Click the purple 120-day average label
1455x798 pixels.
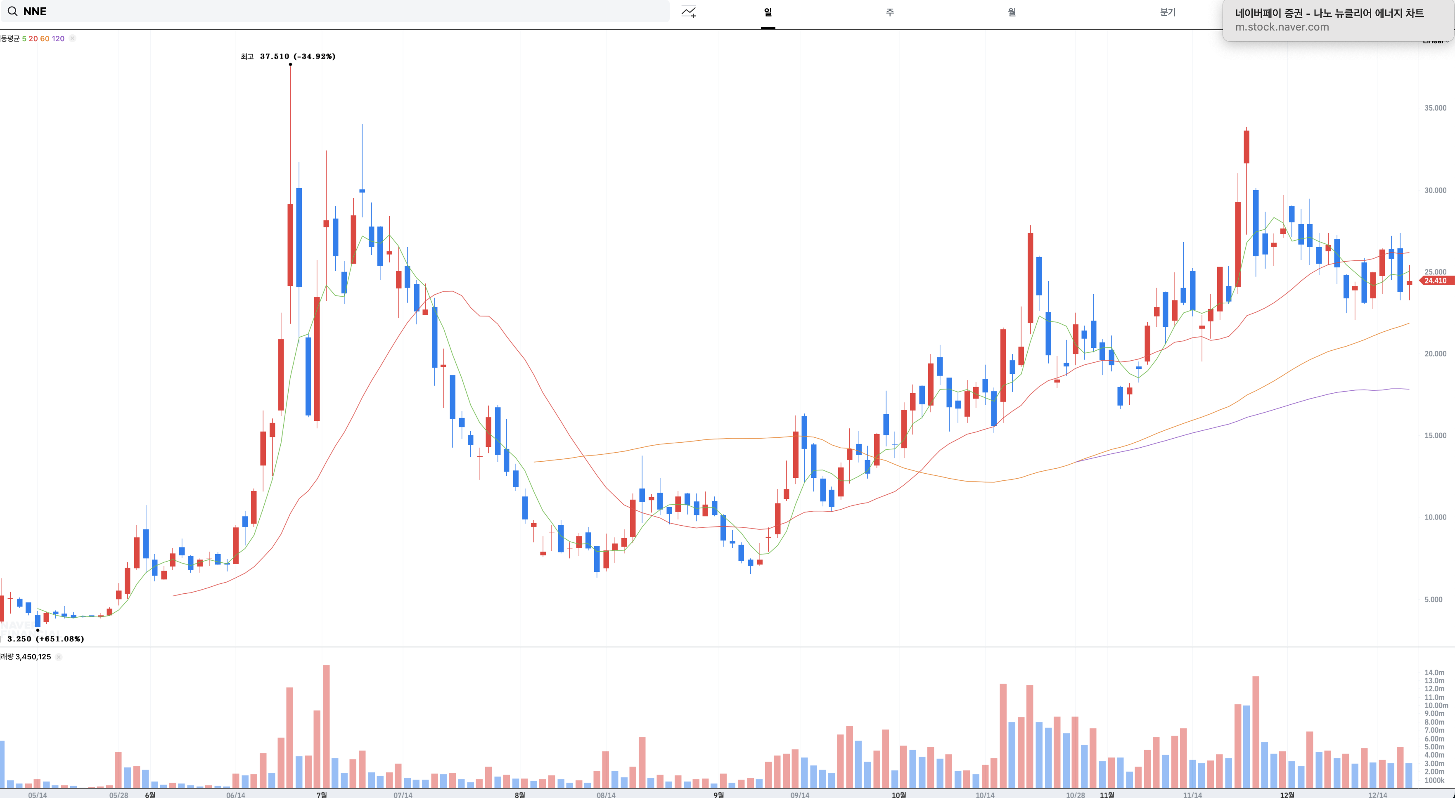58,38
